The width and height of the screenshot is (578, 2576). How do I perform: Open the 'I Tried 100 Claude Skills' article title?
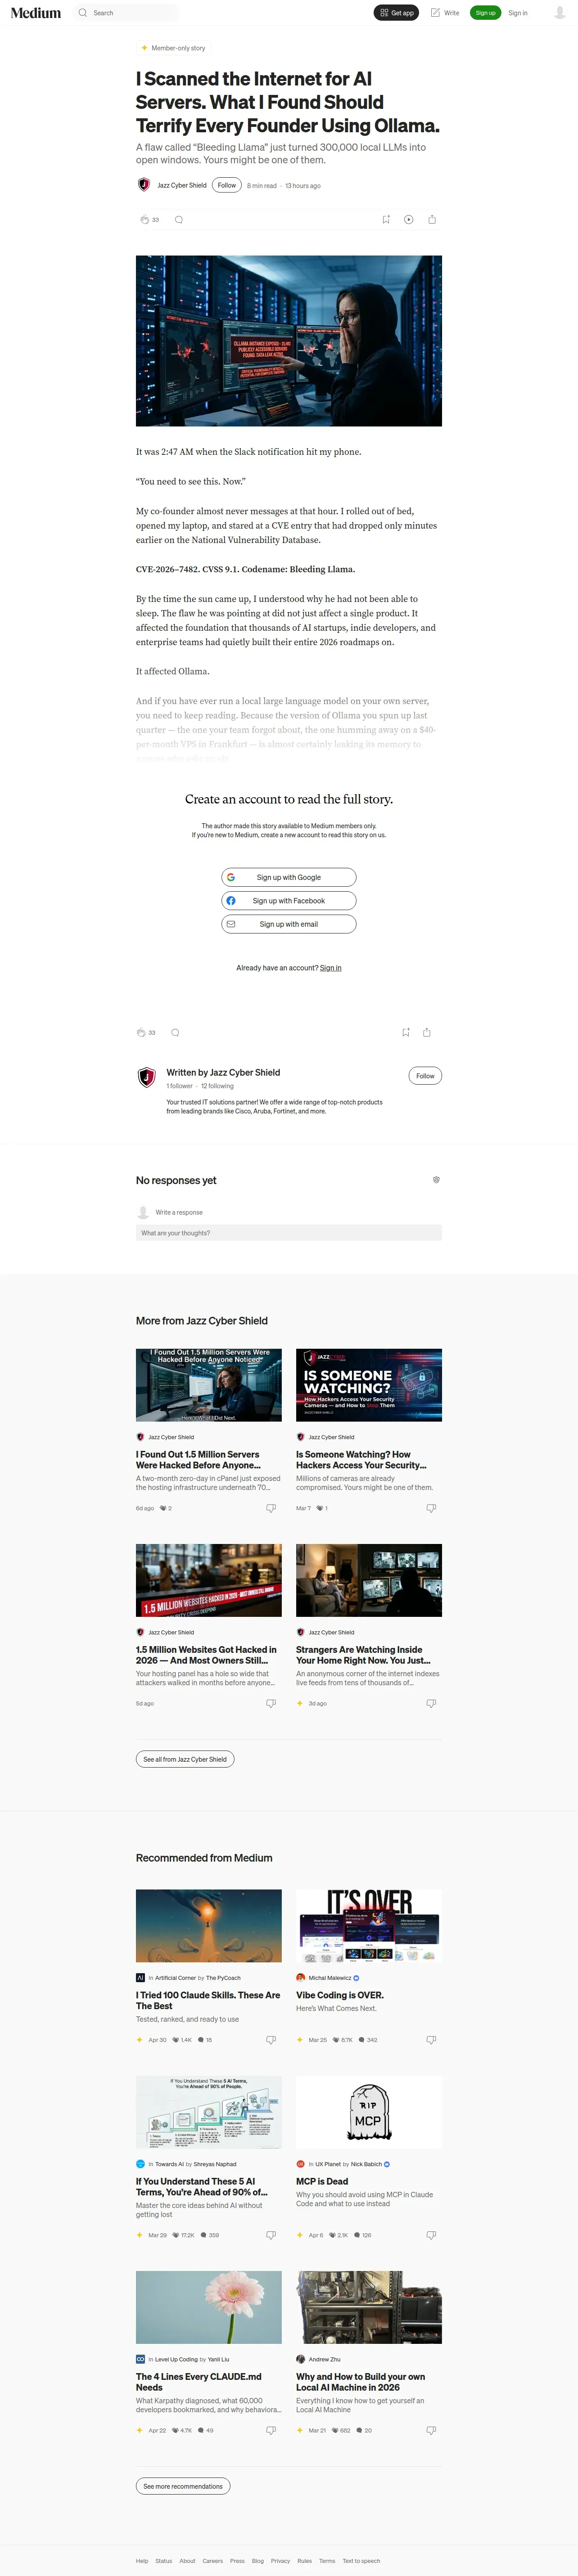click(x=208, y=2000)
